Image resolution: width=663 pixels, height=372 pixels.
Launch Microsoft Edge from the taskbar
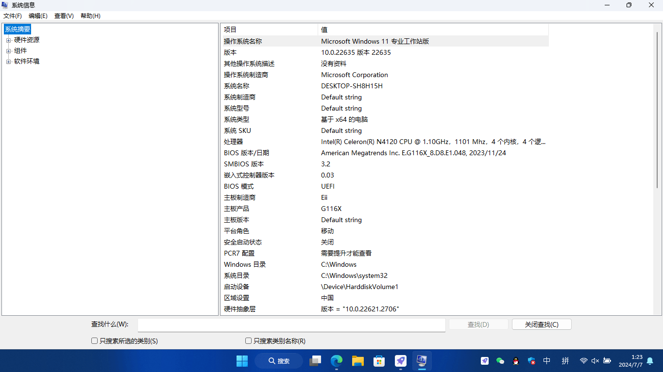(337, 361)
